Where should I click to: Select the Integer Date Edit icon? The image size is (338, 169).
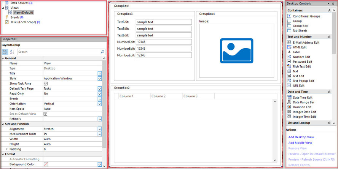[x=289, y=112]
